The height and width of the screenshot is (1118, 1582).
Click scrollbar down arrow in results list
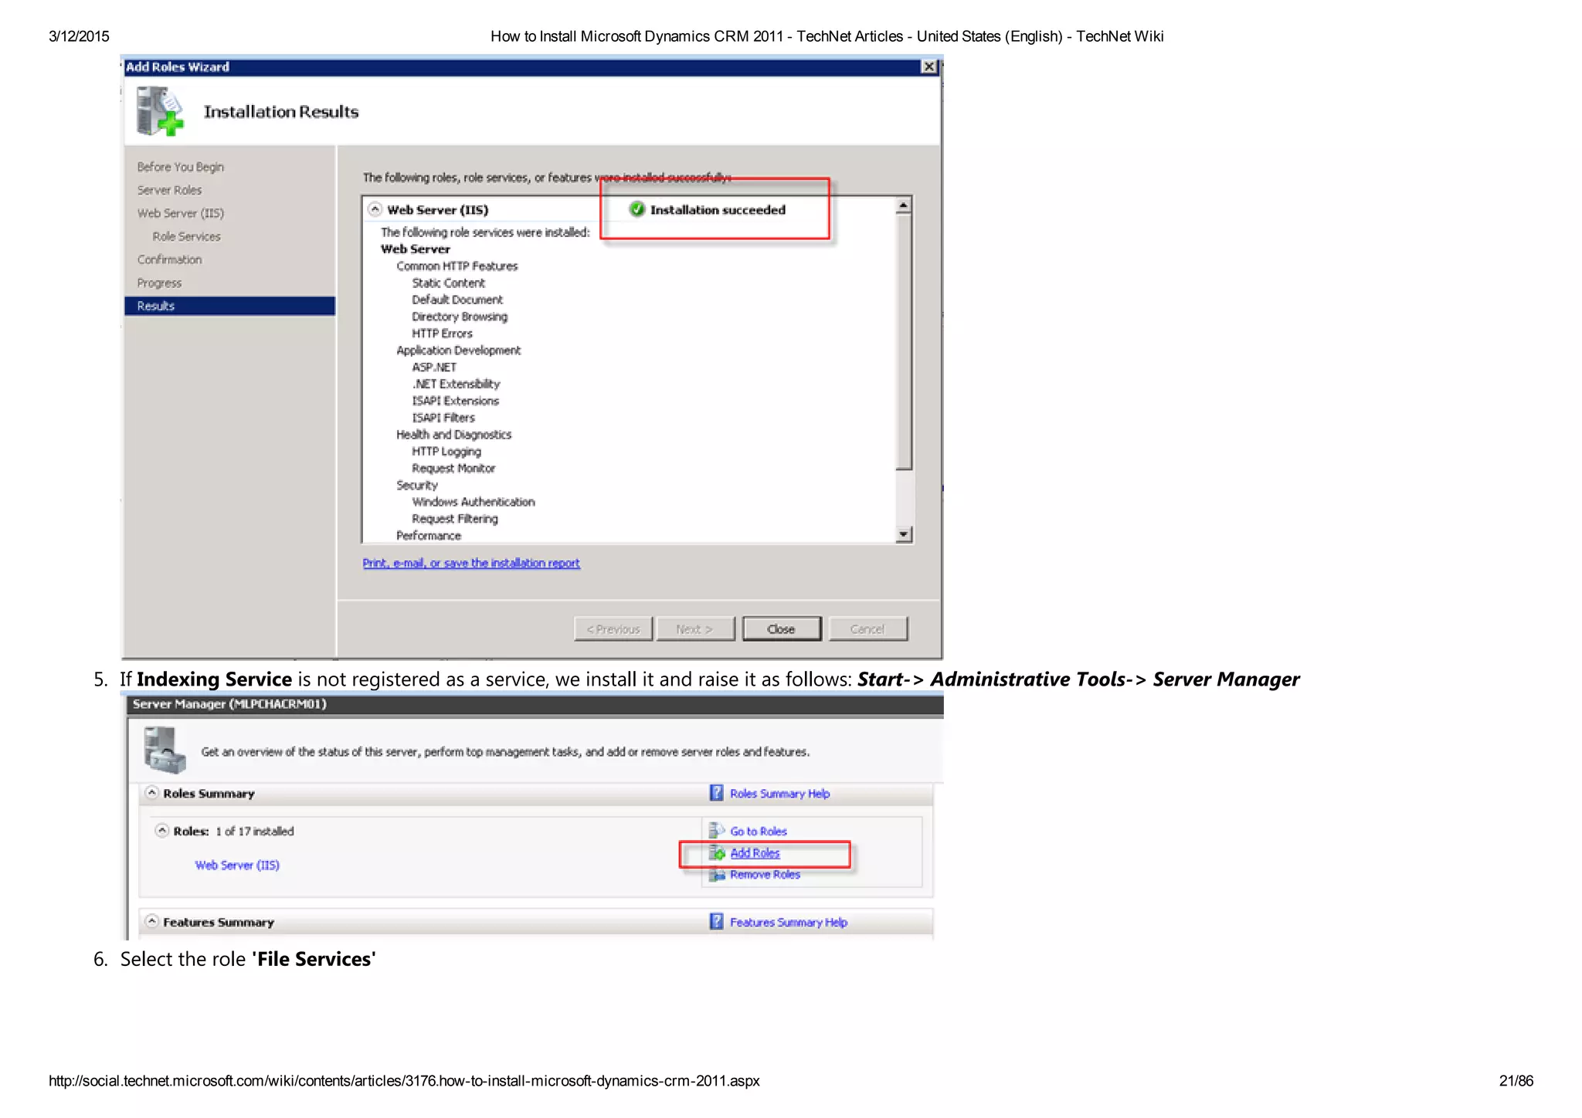click(x=903, y=534)
